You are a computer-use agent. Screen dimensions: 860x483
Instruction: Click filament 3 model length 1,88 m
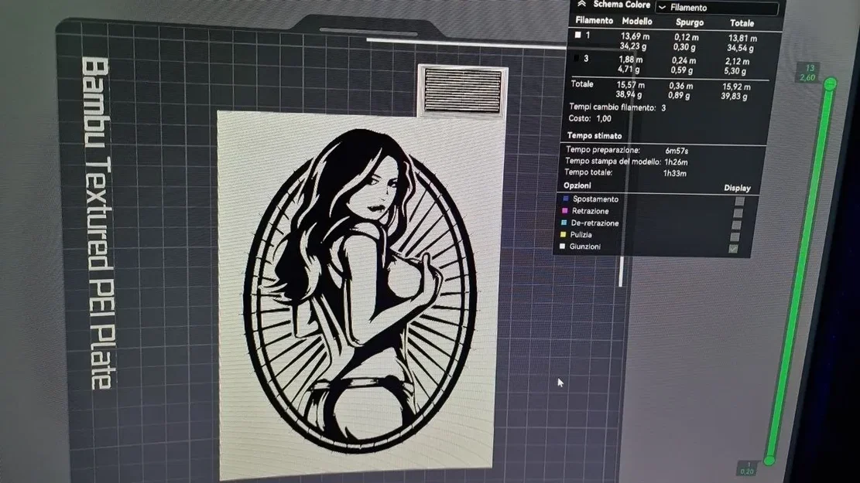coord(630,60)
